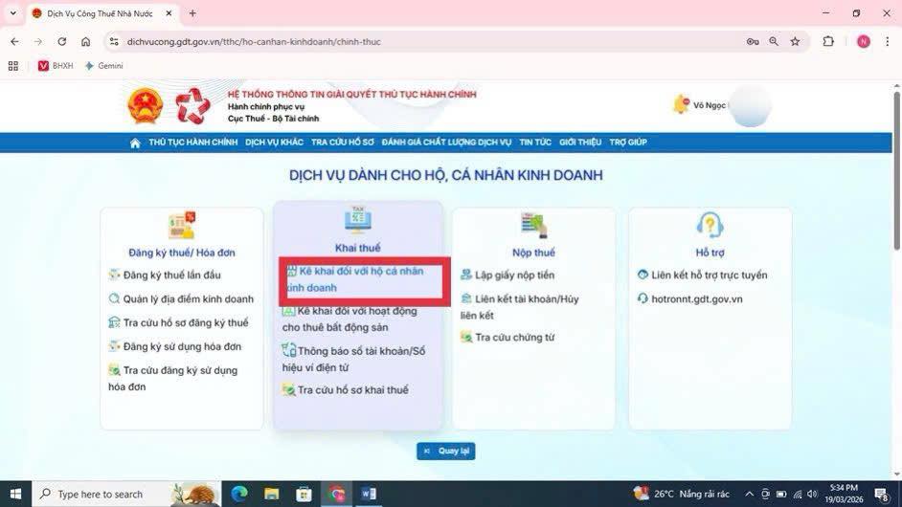The width and height of the screenshot is (902, 507).
Task: Show hidden system tray icons chevron
Action: coord(749,494)
